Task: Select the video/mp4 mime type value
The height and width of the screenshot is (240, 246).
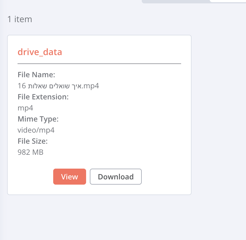Action: coord(36,130)
